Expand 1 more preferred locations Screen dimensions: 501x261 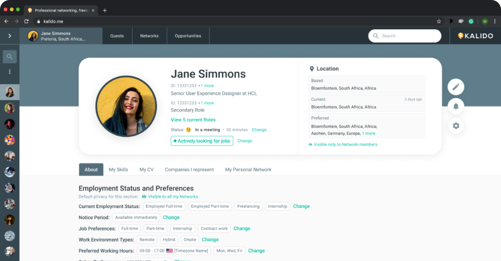369,133
